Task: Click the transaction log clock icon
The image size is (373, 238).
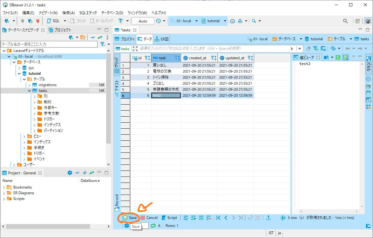Action: coord(158,21)
